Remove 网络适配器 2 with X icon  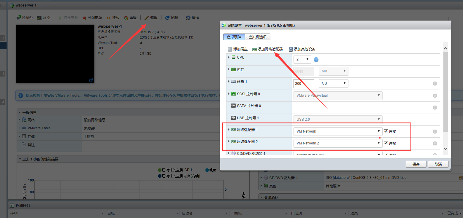click(435, 144)
